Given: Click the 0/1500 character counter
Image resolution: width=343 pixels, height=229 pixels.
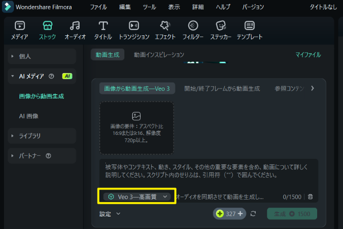Looking at the screenshot, I should (292, 197).
